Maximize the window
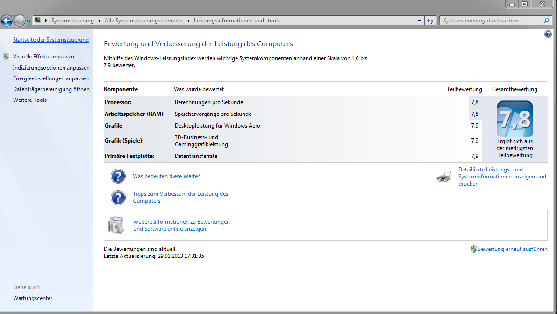Viewport: 557px width, 314px height. click(525, 4)
